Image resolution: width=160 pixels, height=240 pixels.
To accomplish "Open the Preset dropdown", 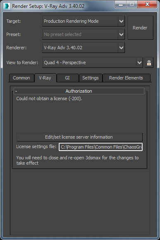I will click(x=84, y=34).
